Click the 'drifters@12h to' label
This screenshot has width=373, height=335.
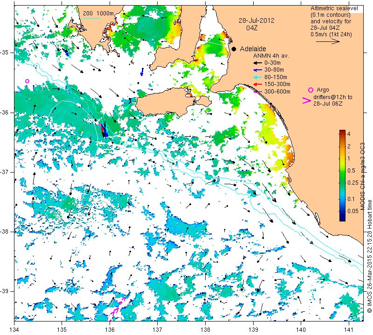(332, 97)
